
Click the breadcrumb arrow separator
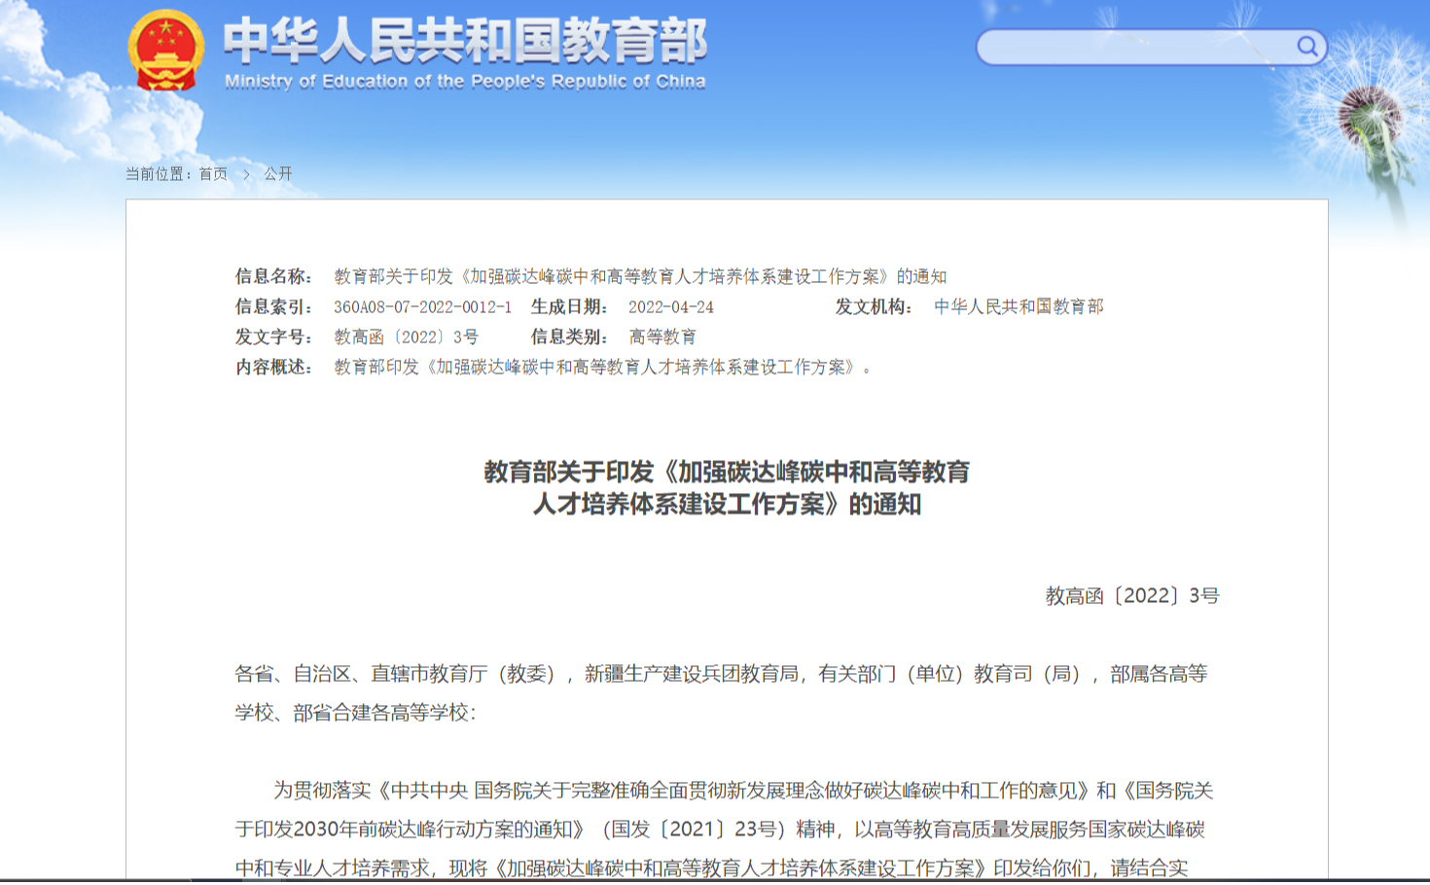tap(246, 174)
